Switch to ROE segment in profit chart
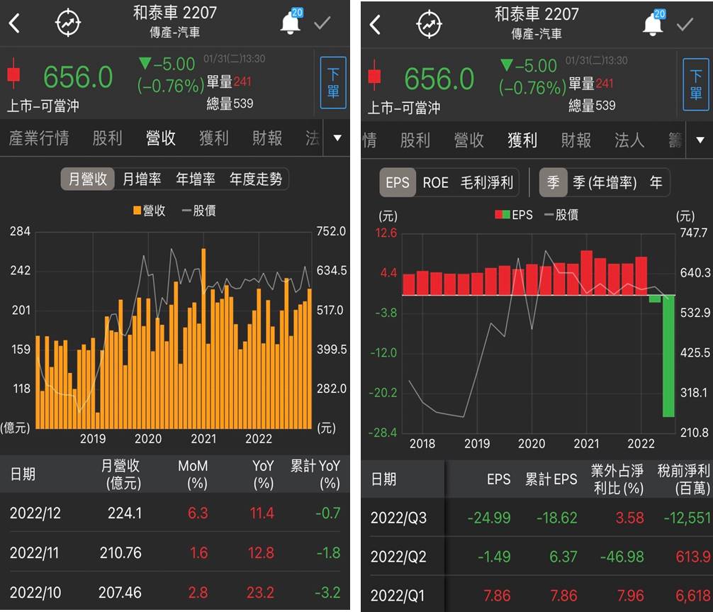Viewport: 713px width, 612px height. coord(435,182)
